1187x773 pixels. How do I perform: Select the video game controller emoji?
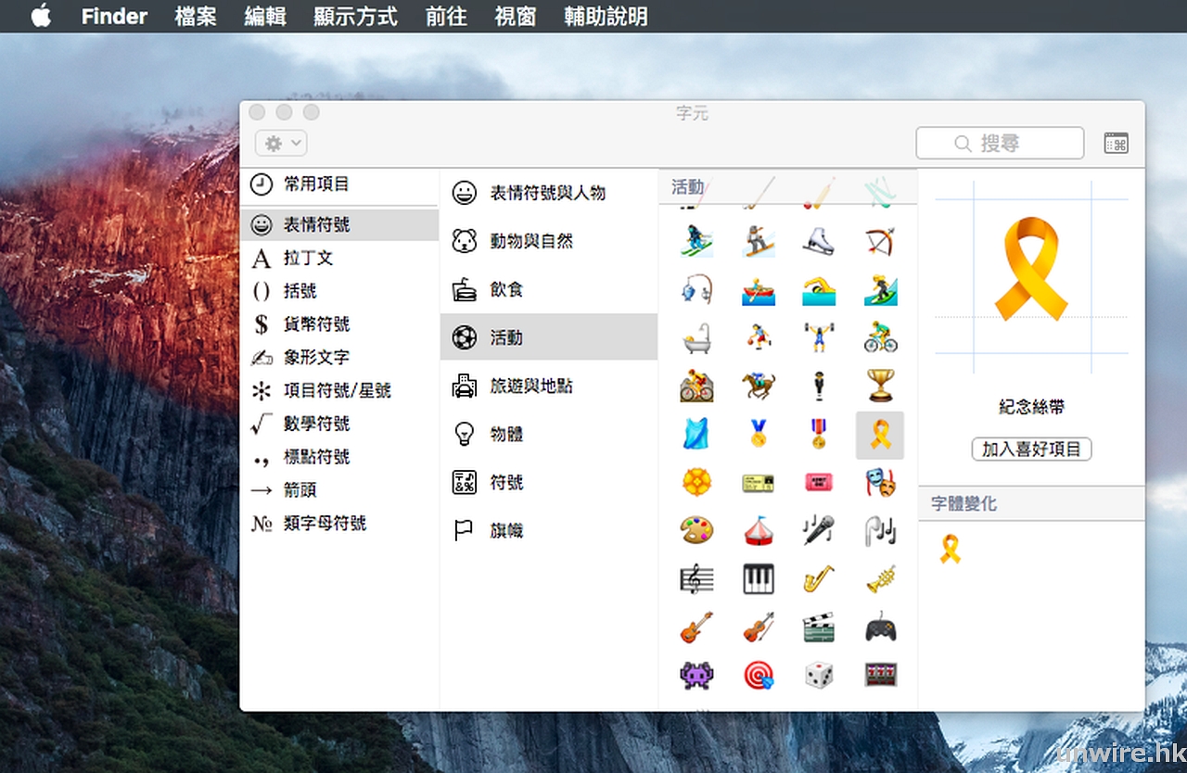coord(880,627)
